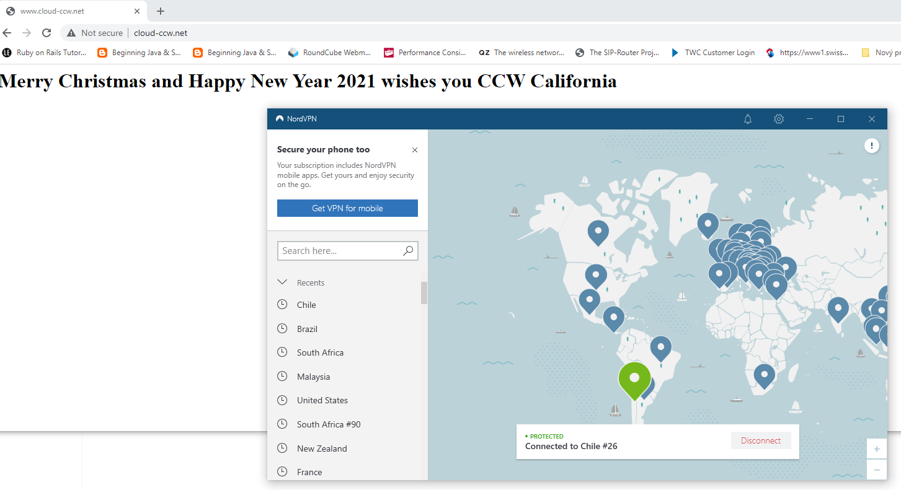Select France from recents list

tap(309, 472)
